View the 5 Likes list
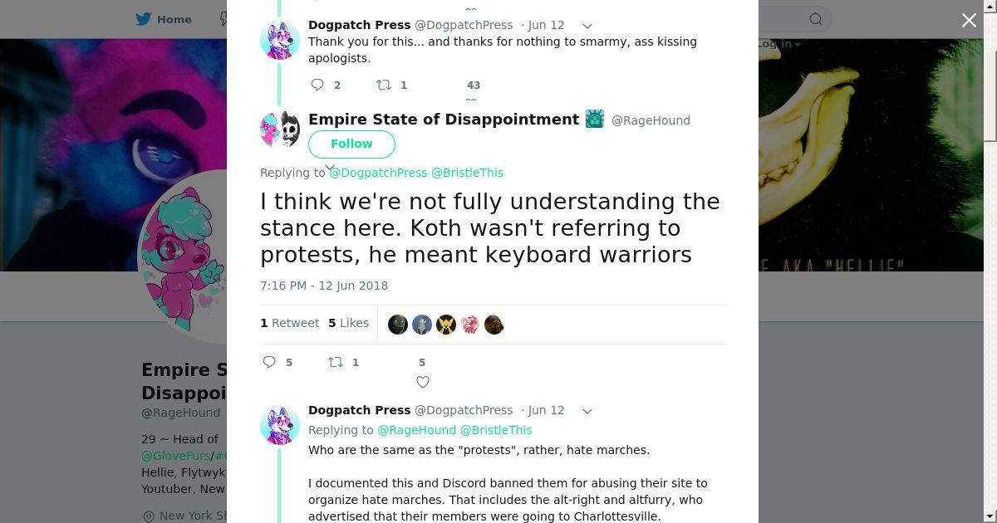Viewport: 997px width, 523px height. tap(348, 323)
